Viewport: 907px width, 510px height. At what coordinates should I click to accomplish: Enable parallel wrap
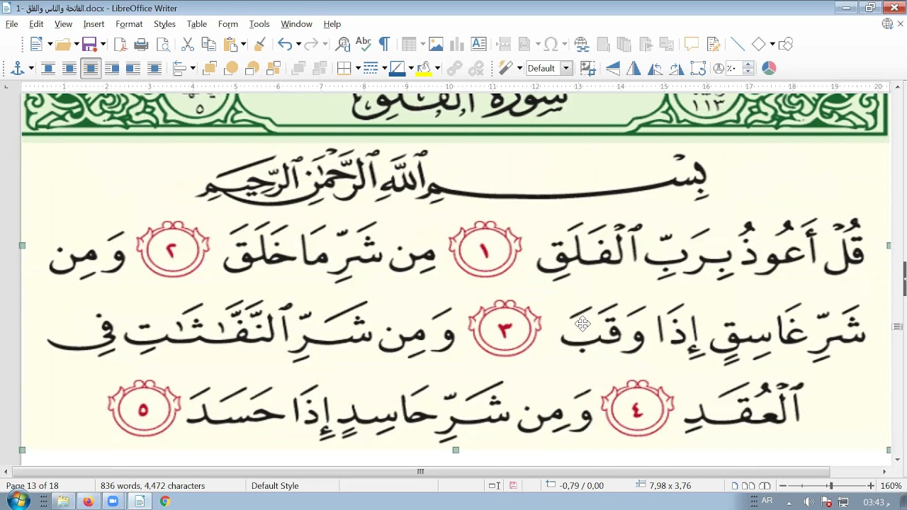(69, 69)
